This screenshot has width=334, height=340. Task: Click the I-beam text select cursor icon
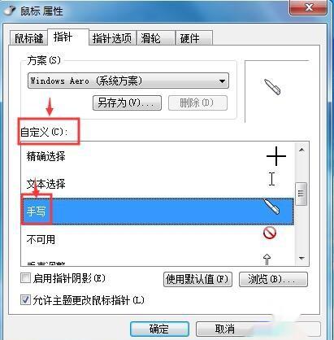coord(272,179)
